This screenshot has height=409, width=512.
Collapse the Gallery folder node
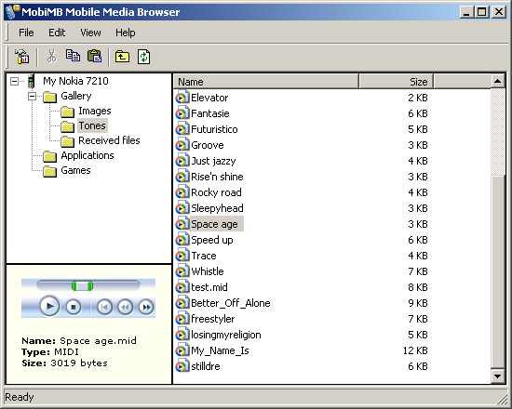tap(32, 97)
